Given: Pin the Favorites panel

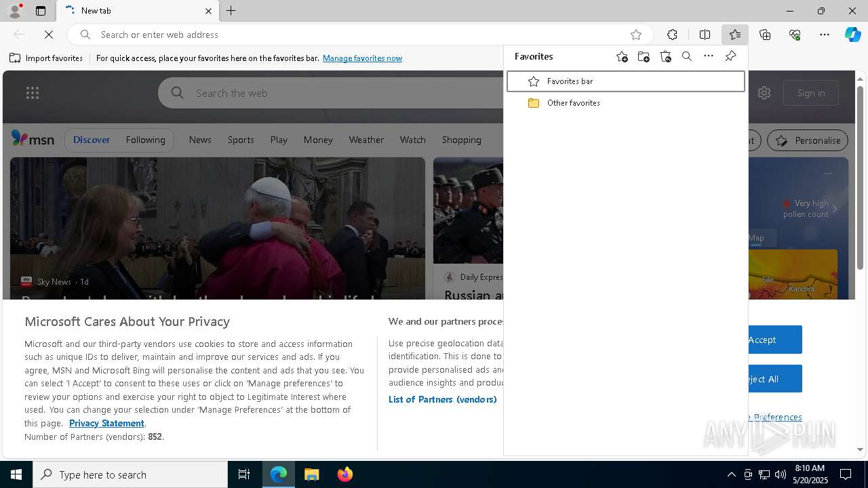Looking at the screenshot, I should [730, 57].
